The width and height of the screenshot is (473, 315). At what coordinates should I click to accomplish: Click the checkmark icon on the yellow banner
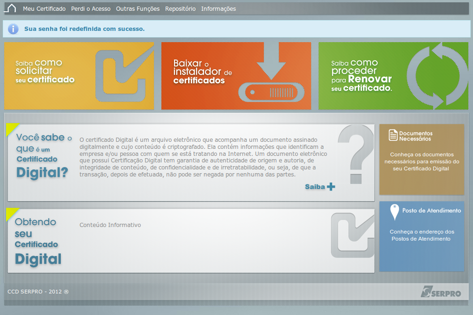point(124,75)
